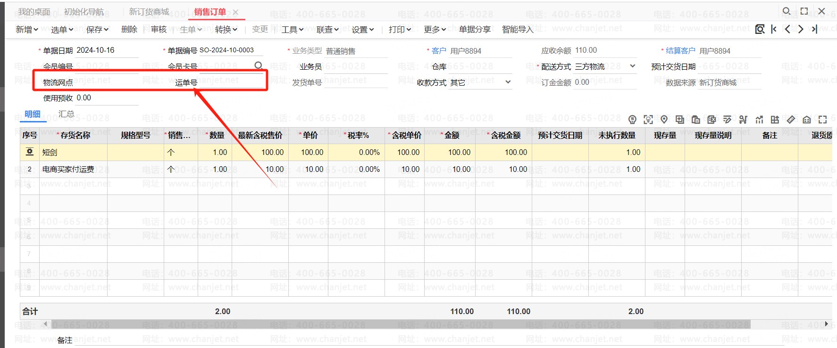The height and width of the screenshot is (348, 837).
Task: Click the warehouse house icon above the grid
Action: pyautogui.click(x=807, y=120)
